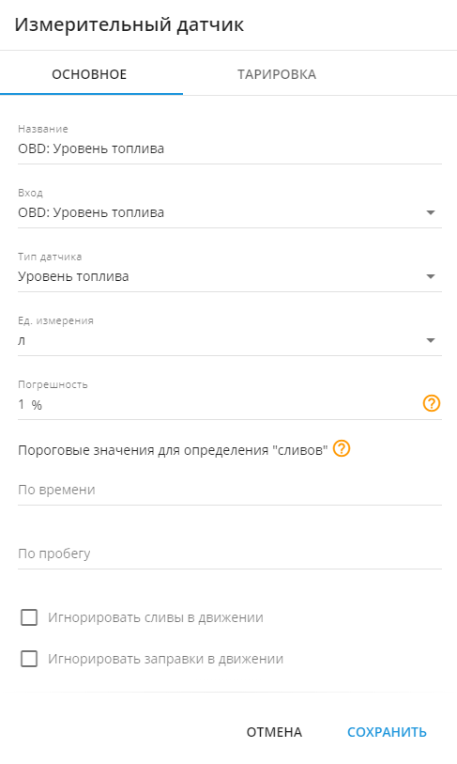
Task: Enable Игнорировать сливы в движении checkbox
Action: 29,617
